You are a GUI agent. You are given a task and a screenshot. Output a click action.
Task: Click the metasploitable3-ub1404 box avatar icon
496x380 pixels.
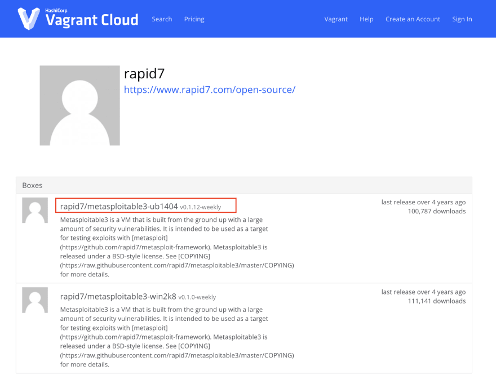35,211
